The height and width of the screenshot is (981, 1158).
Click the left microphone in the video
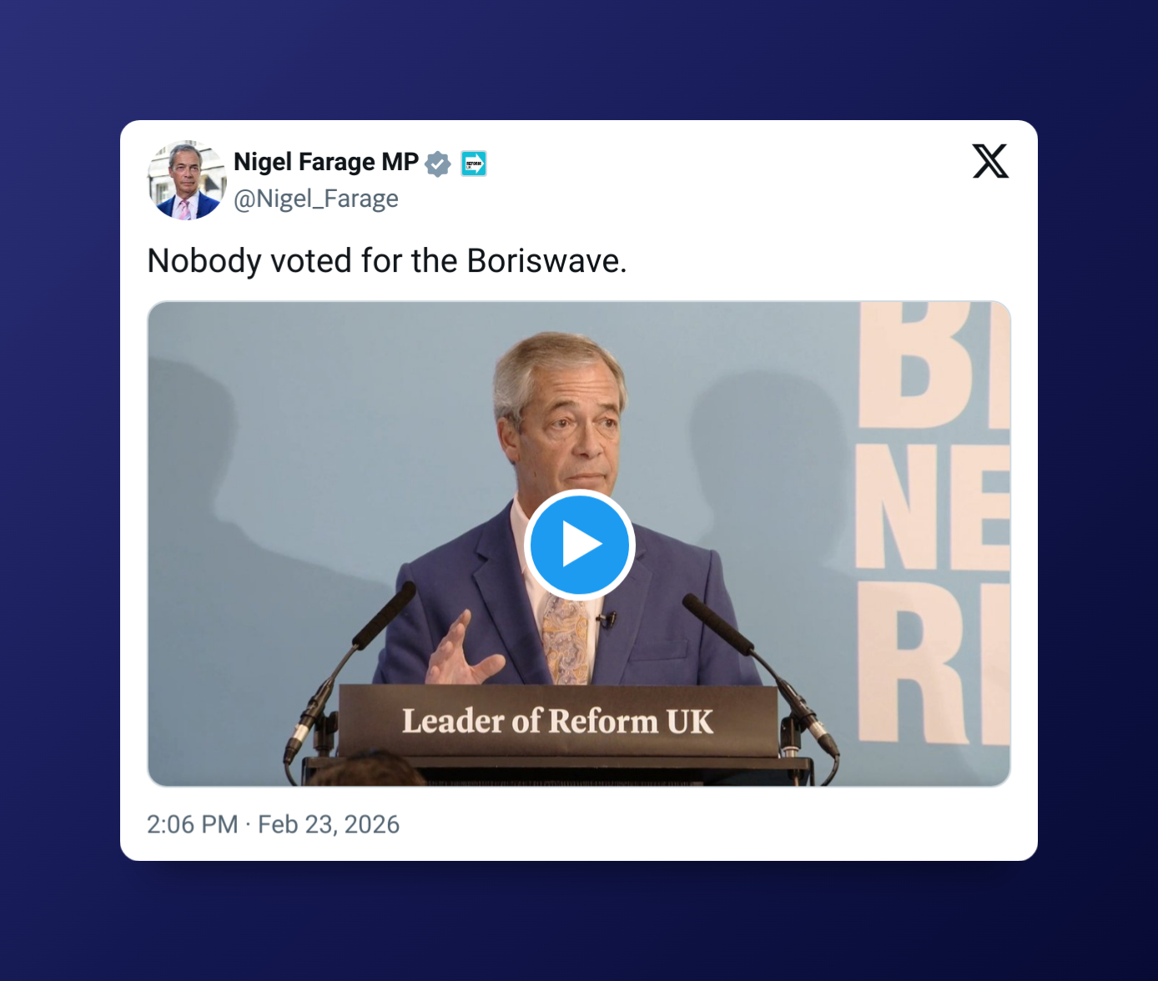[x=349, y=672]
